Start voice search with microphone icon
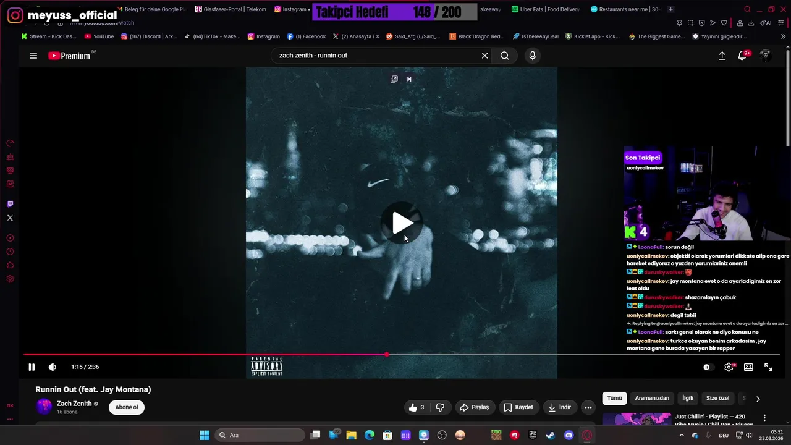 (533, 56)
